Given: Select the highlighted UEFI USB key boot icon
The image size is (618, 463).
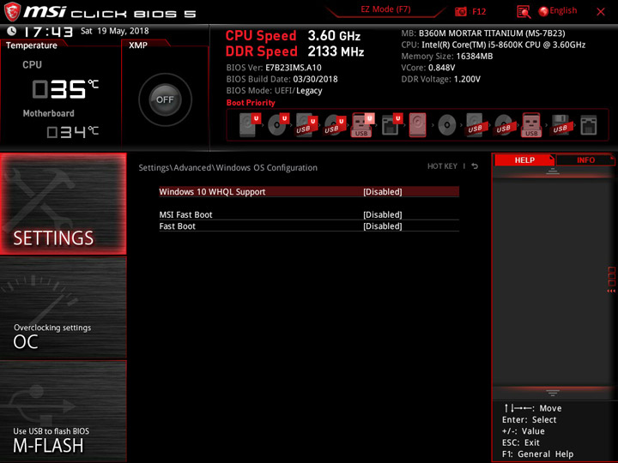Looking at the screenshot, I should click(x=362, y=125).
